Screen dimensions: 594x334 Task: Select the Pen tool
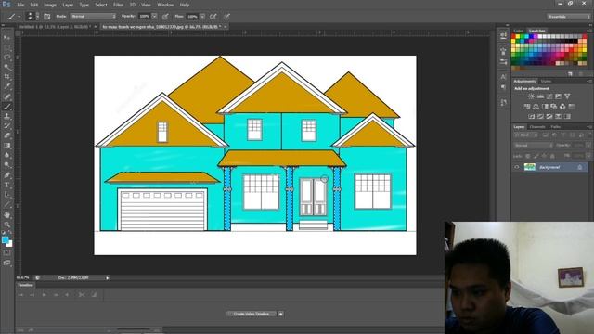click(6, 175)
